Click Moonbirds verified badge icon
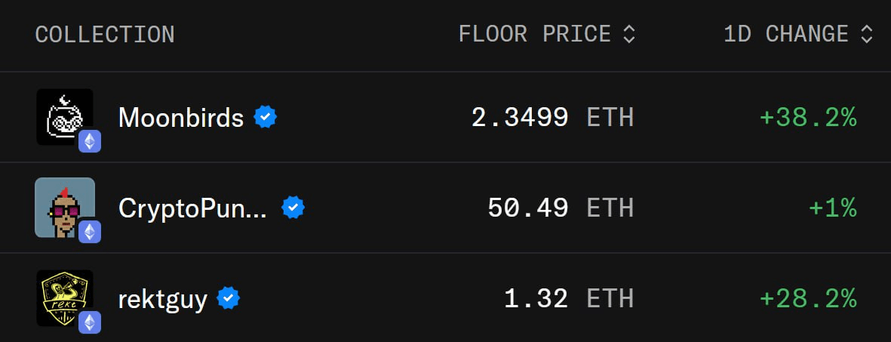 click(266, 117)
